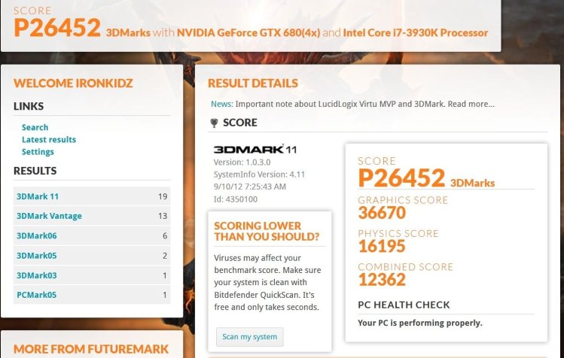
Task: Click the Version: 1.0.3.0 text
Action: (x=242, y=162)
